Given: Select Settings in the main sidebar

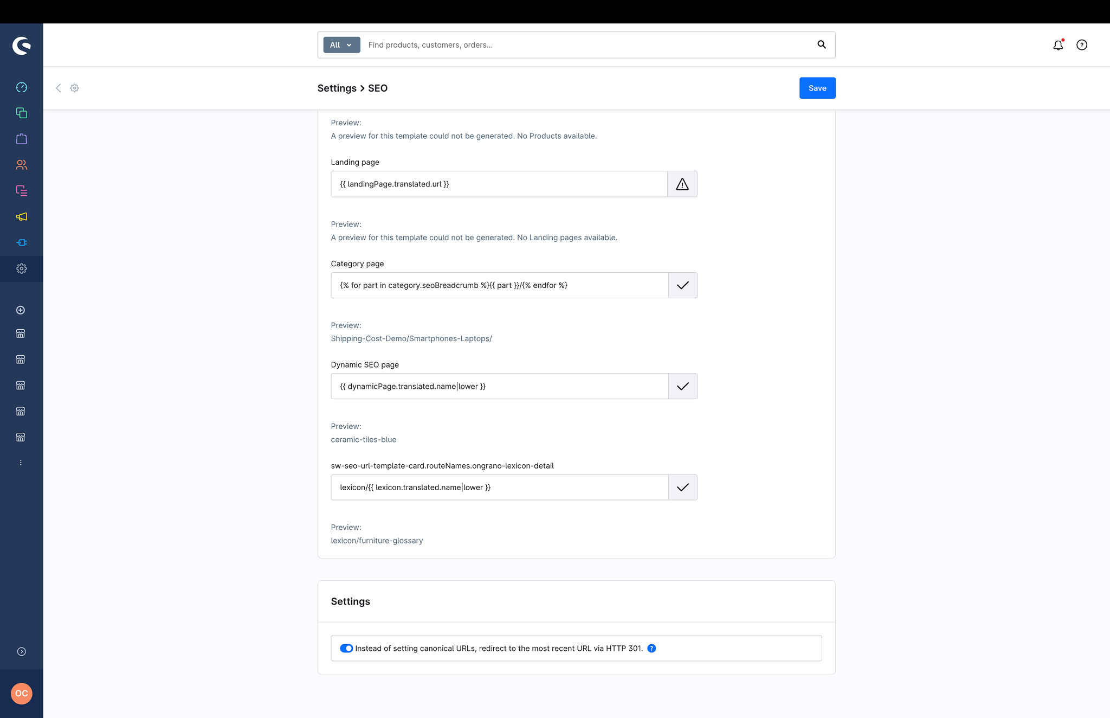Looking at the screenshot, I should click(22, 268).
